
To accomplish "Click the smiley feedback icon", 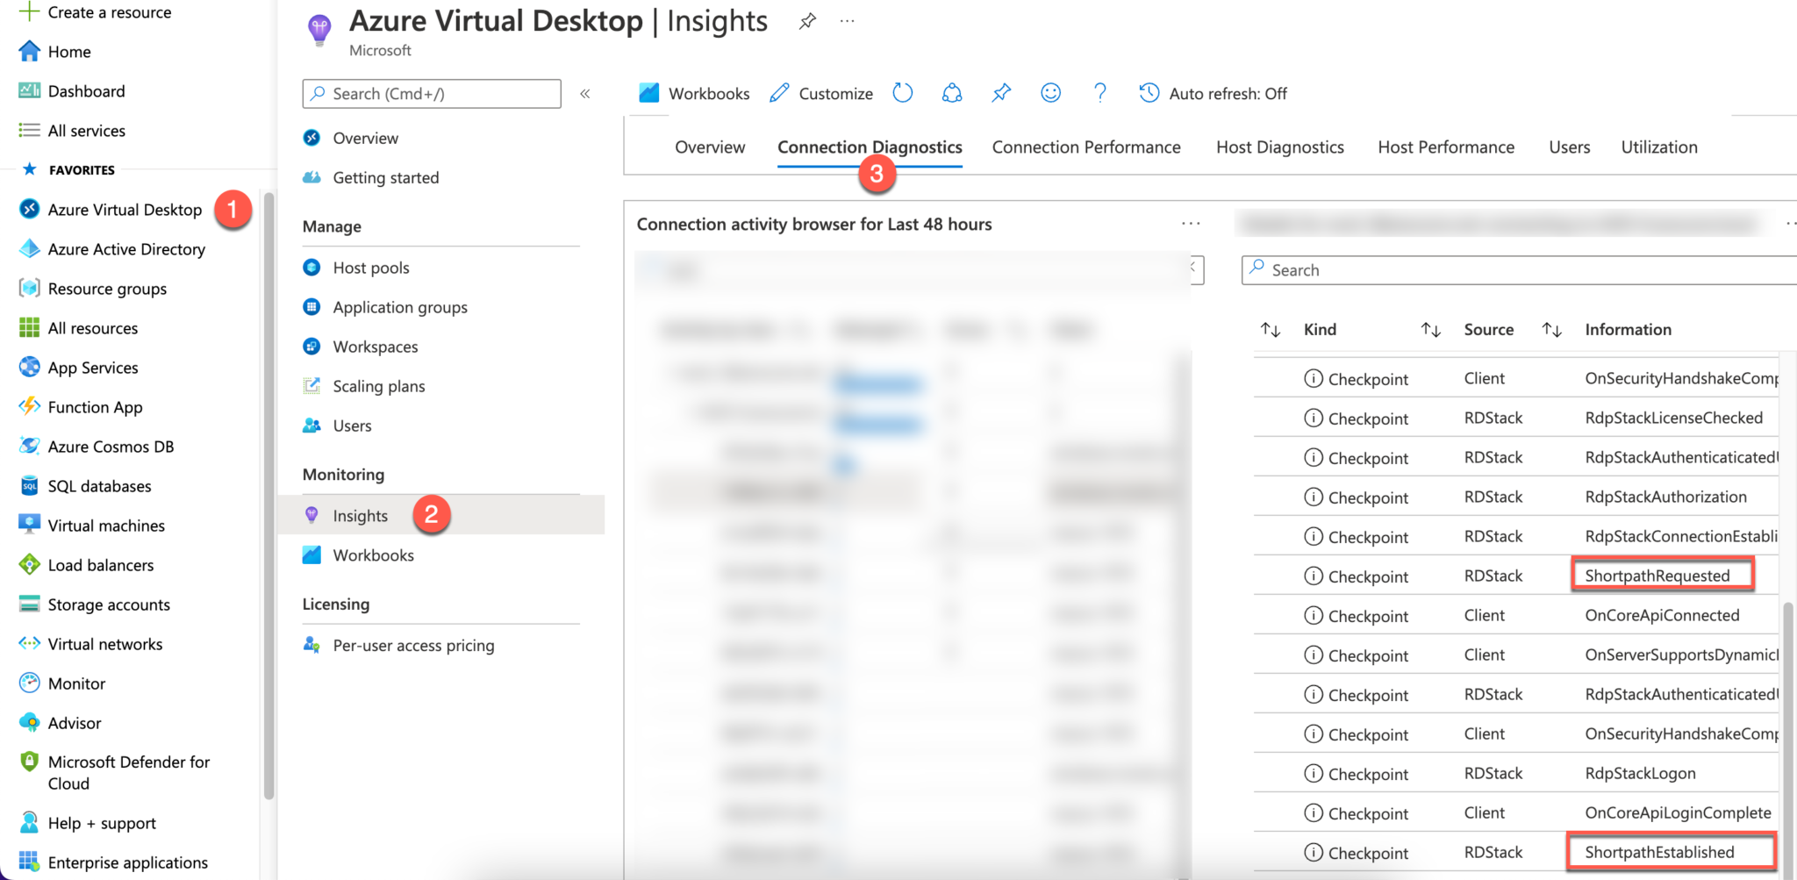I will (x=1050, y=93).
